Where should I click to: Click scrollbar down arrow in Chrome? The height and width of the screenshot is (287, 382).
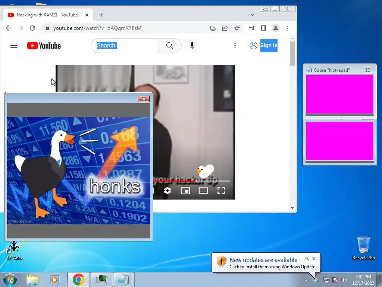tap(292, 208)
